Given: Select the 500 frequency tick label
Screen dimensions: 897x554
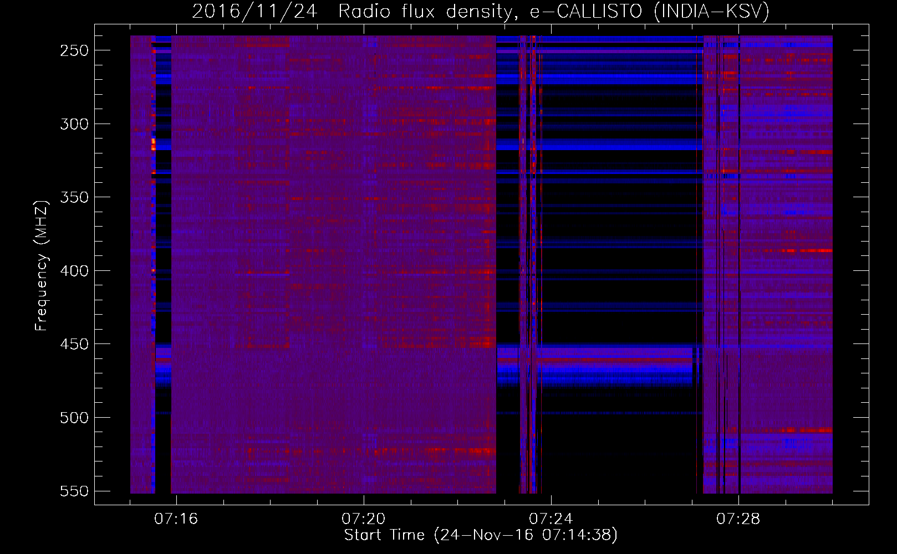Looking at the screenshot, I should coord(74,418).
